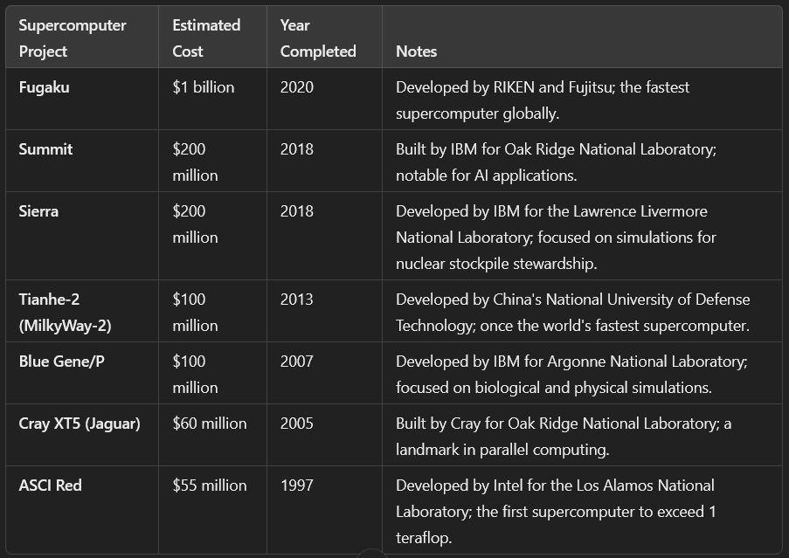789x558 pixels.
Task: Click the 2013 year value
Action: click(296, 300)
